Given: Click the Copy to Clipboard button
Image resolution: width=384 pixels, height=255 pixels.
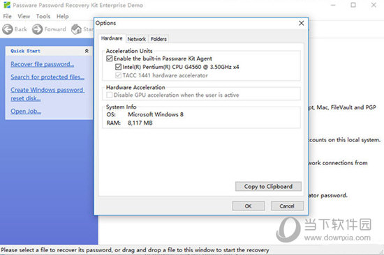Looking at the screenshot, I should coord(268,187).
